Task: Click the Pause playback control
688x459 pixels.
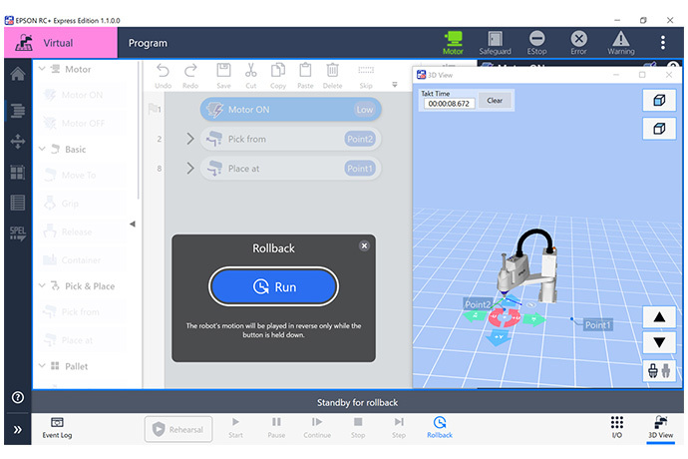Action: (x=276, y=428)
